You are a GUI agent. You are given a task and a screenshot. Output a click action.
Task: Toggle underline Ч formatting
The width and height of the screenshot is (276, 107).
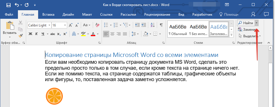click(43, 34)
